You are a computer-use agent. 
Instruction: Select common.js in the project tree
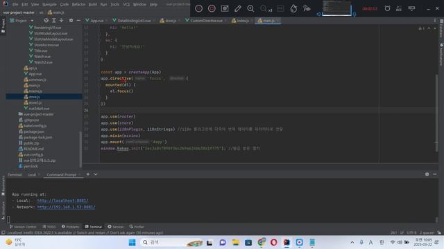pyautogui.click(x=37, y=80)
